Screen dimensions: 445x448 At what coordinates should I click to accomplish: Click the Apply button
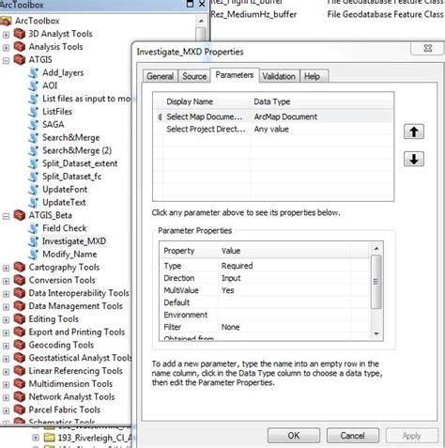click(412, 436)
